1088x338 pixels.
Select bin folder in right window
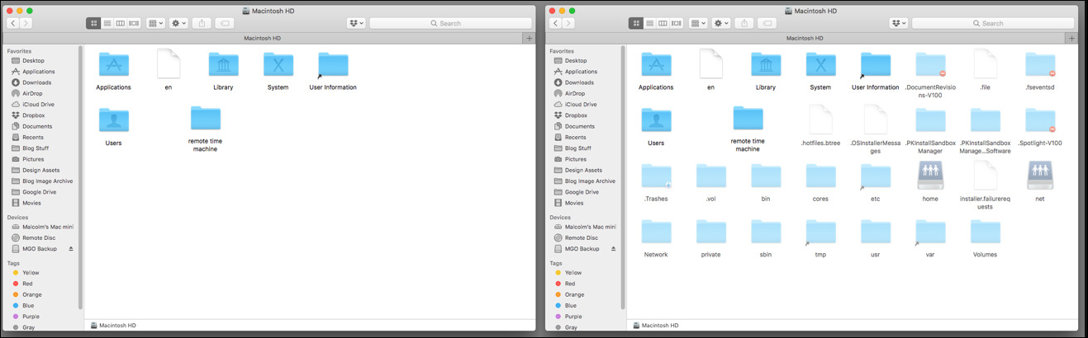pyautogui.click(x=766, y=176)
